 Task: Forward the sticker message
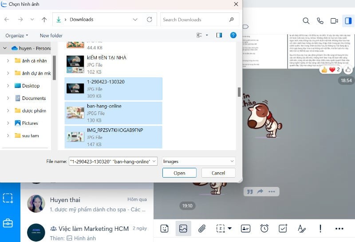pyautogui.click(x=260, y=191)
